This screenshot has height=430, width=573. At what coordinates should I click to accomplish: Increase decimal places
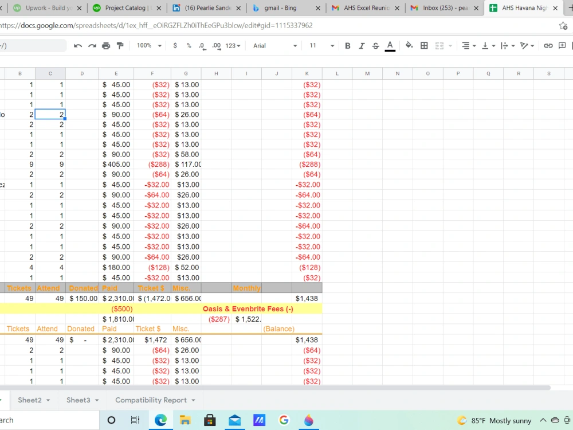coord(217,46)
